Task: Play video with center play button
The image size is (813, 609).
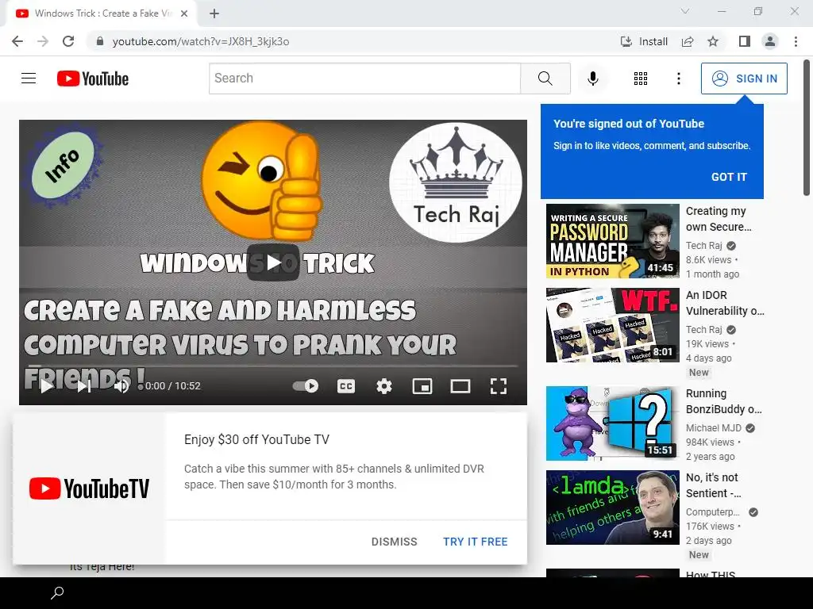Action: coord(273,262)
